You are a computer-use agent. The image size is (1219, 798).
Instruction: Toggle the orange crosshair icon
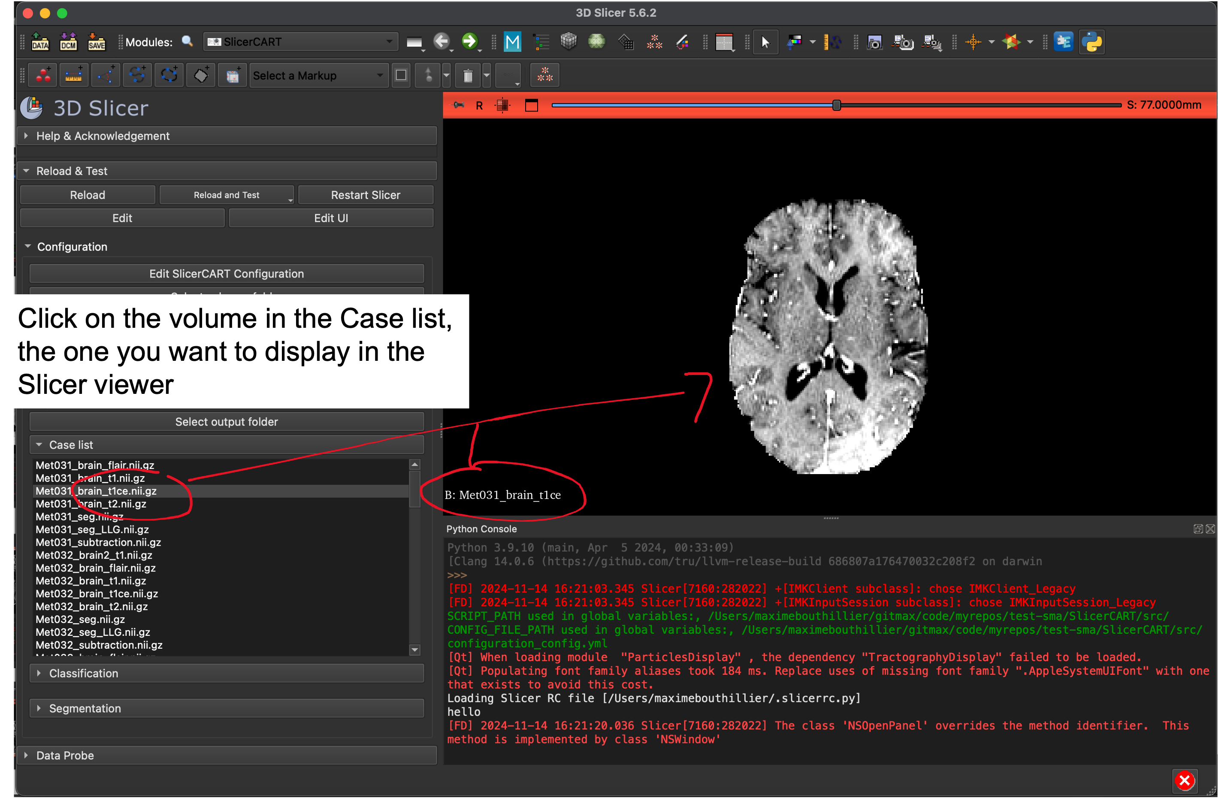tap(973, 42)
